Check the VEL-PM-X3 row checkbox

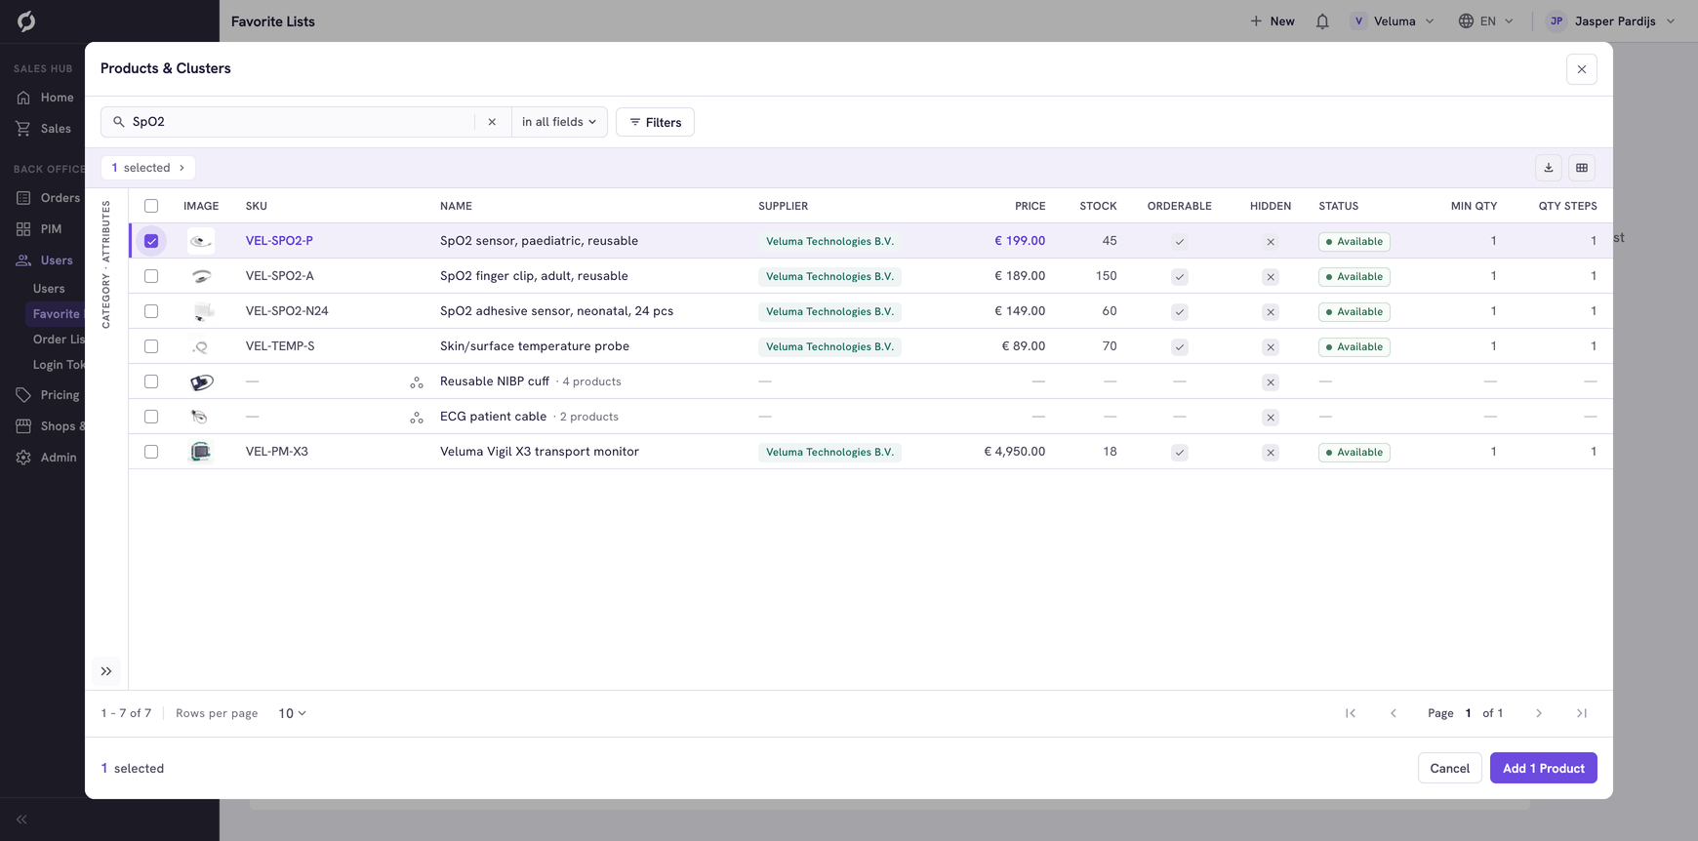(151, 452)
